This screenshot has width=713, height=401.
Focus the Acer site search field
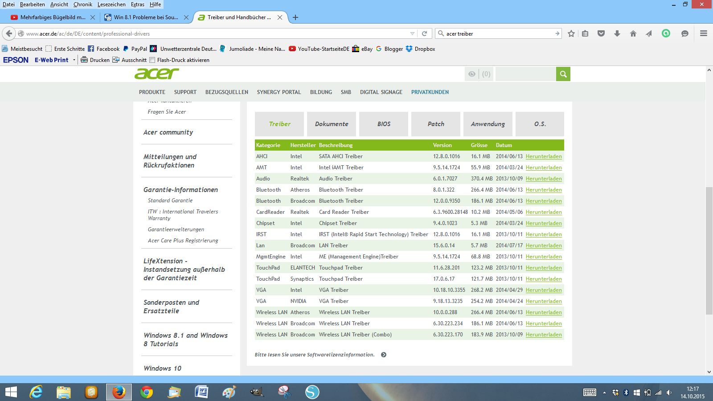[525, 74]
